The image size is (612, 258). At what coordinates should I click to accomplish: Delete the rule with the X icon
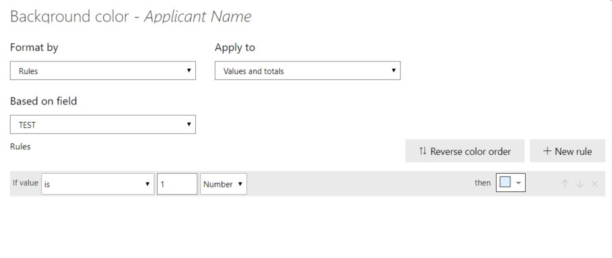pos(594,184)
